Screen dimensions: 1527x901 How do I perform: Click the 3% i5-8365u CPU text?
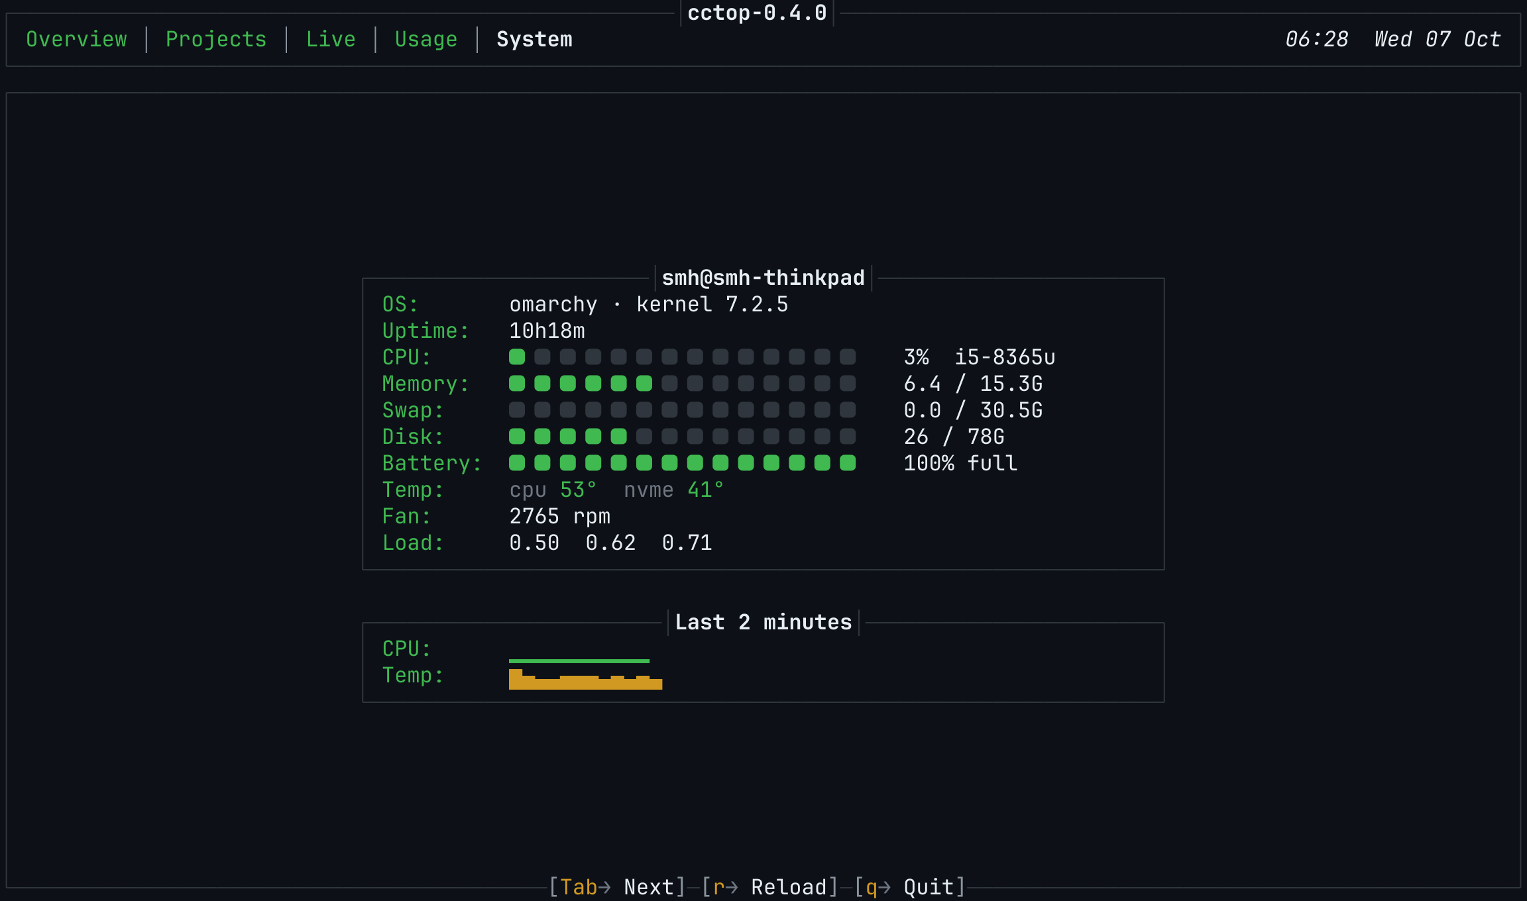pyautogui.click(x=980, y=357)
